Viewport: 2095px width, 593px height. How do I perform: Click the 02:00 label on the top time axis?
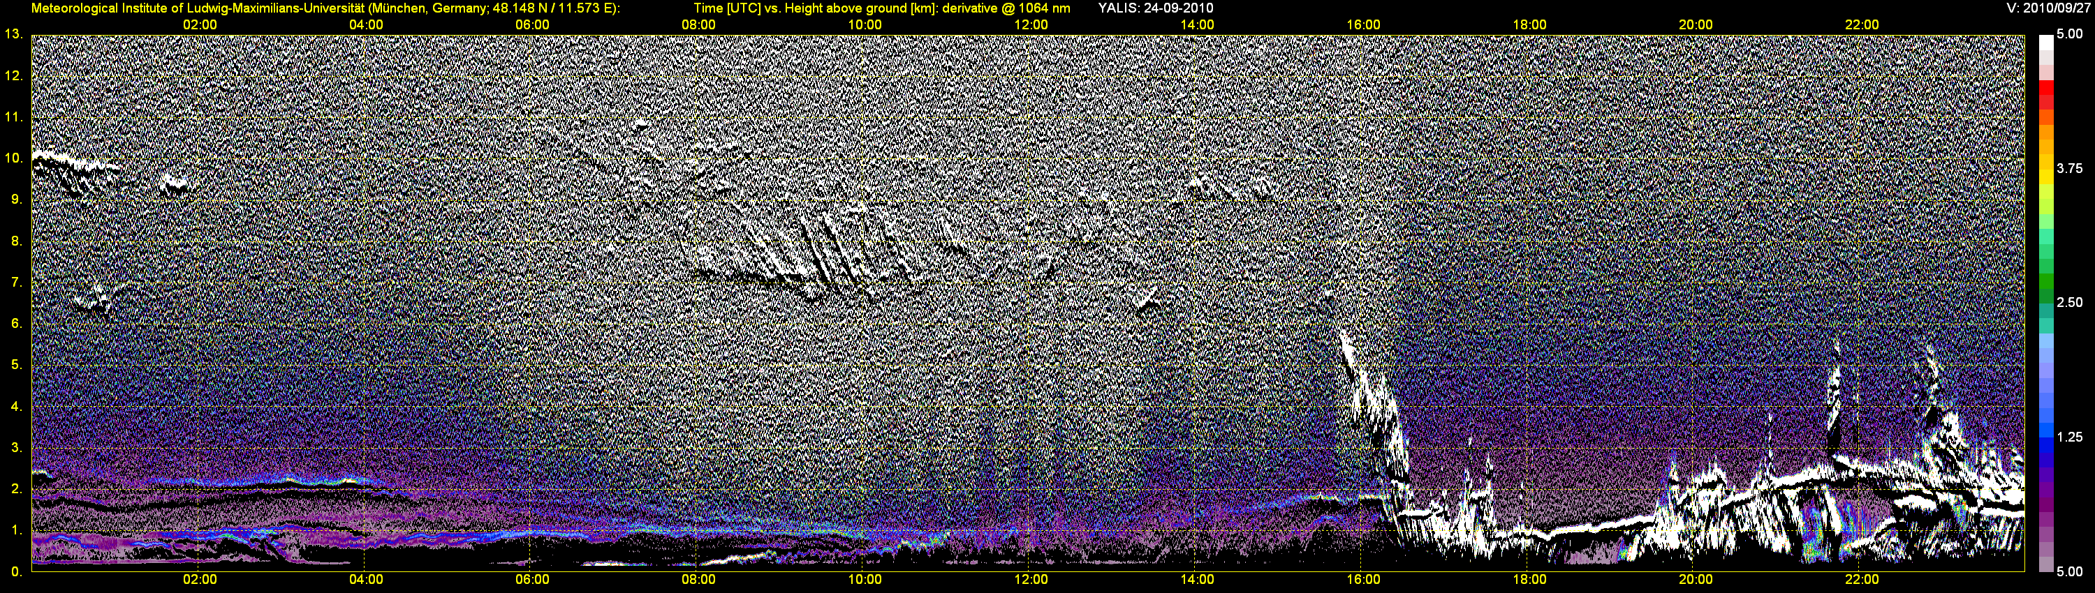click(200, 24)
